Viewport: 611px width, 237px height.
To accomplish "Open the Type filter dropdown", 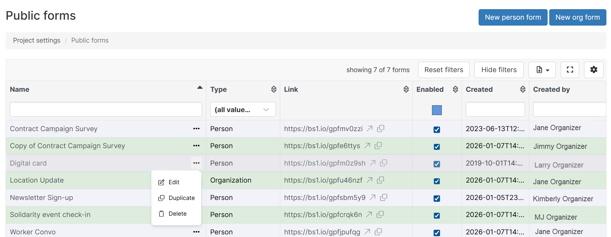I will coord(243,109).
